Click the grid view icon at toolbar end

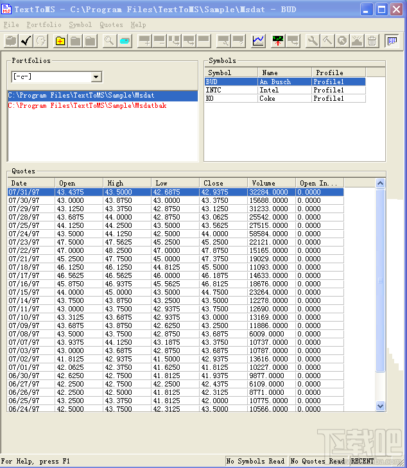(391, 41)
